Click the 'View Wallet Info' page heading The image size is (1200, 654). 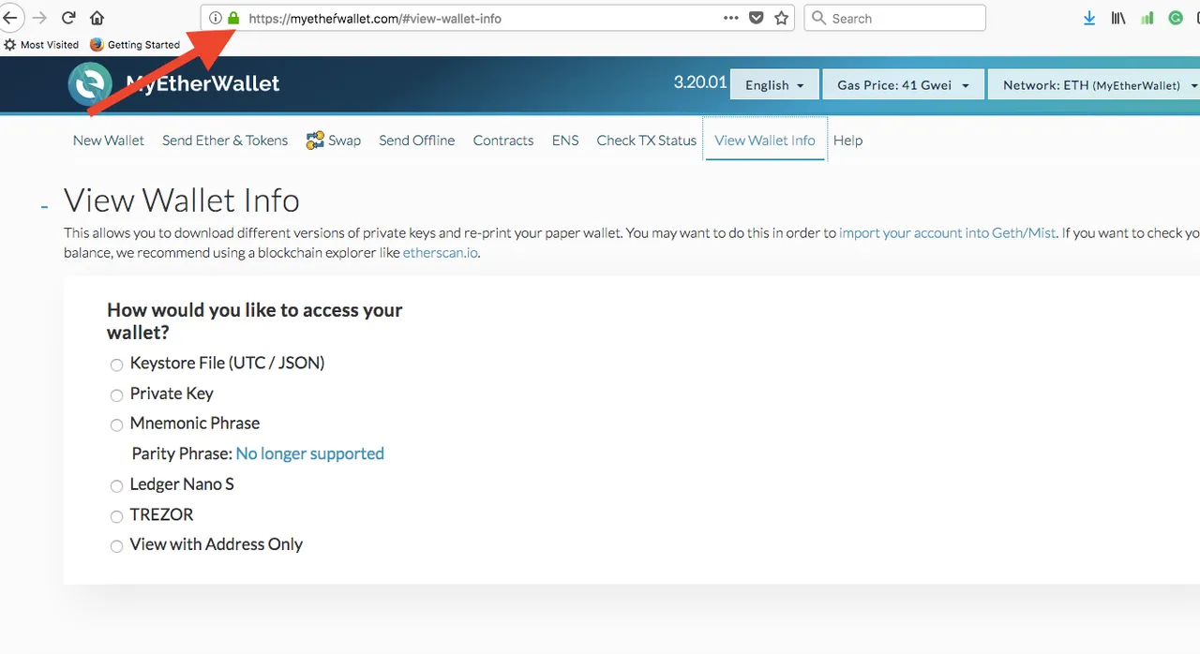coord(182,200)
